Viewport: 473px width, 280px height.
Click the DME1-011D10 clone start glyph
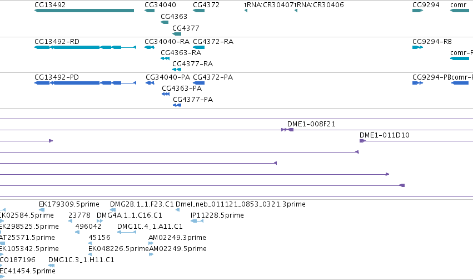click(362, 141)
